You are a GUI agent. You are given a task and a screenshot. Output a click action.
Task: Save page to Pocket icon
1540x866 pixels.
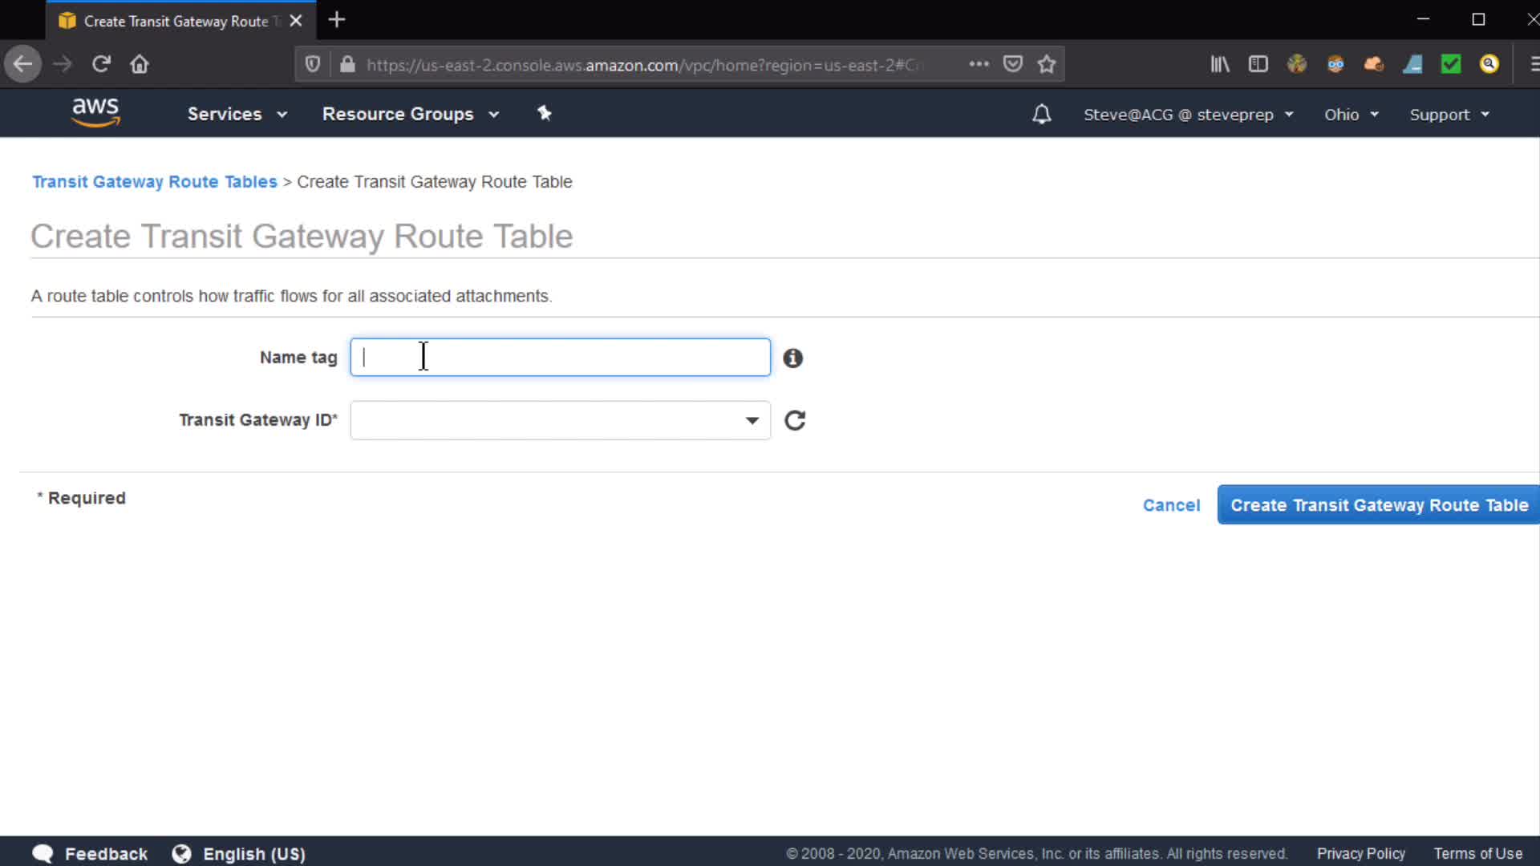[x=1012, y=64]
